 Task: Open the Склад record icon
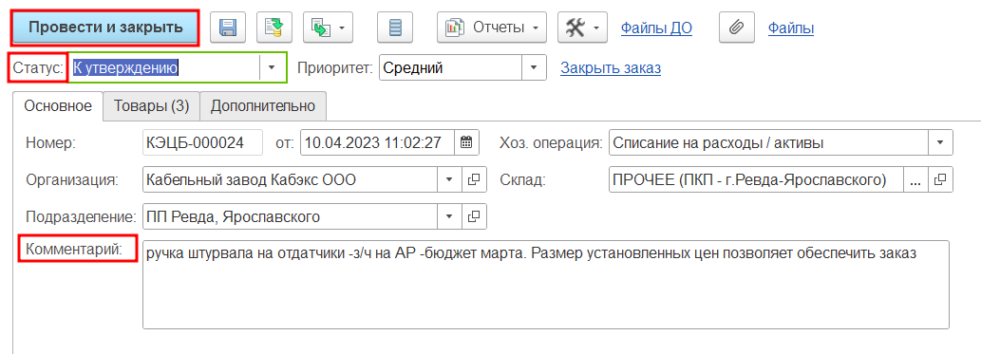pyautogui.click(x=940, y=180)
